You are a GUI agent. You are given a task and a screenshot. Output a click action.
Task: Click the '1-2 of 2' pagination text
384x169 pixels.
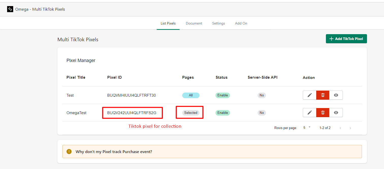pos(325,128)
